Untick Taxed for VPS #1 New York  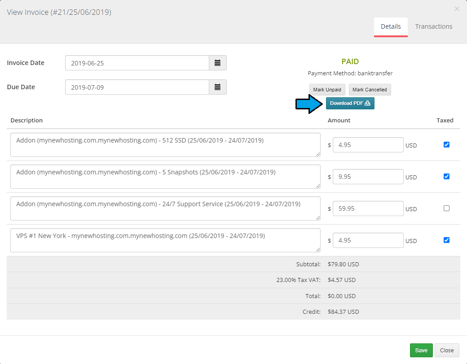coord(446,240)
